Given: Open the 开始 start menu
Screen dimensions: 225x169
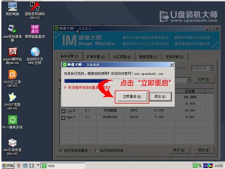Looking at the screenshot, I should pyautogui.click(x=8, y=166).
